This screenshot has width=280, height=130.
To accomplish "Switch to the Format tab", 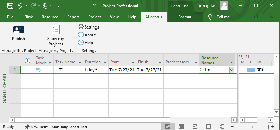I will point(185,17).
